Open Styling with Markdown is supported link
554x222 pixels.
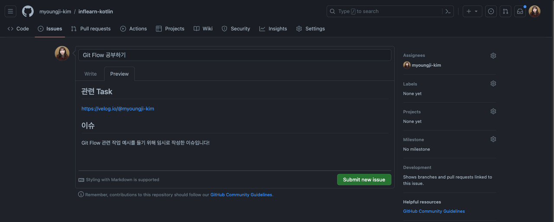pyautogui.click(x=122, y=180)
